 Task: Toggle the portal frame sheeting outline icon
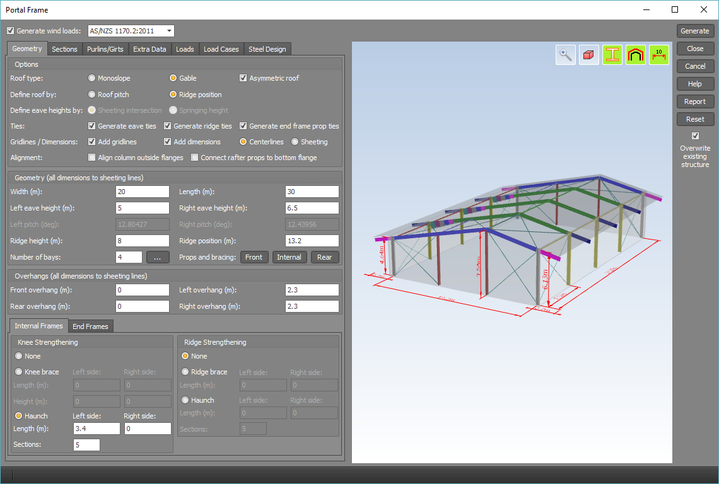[x=636, y=55]
